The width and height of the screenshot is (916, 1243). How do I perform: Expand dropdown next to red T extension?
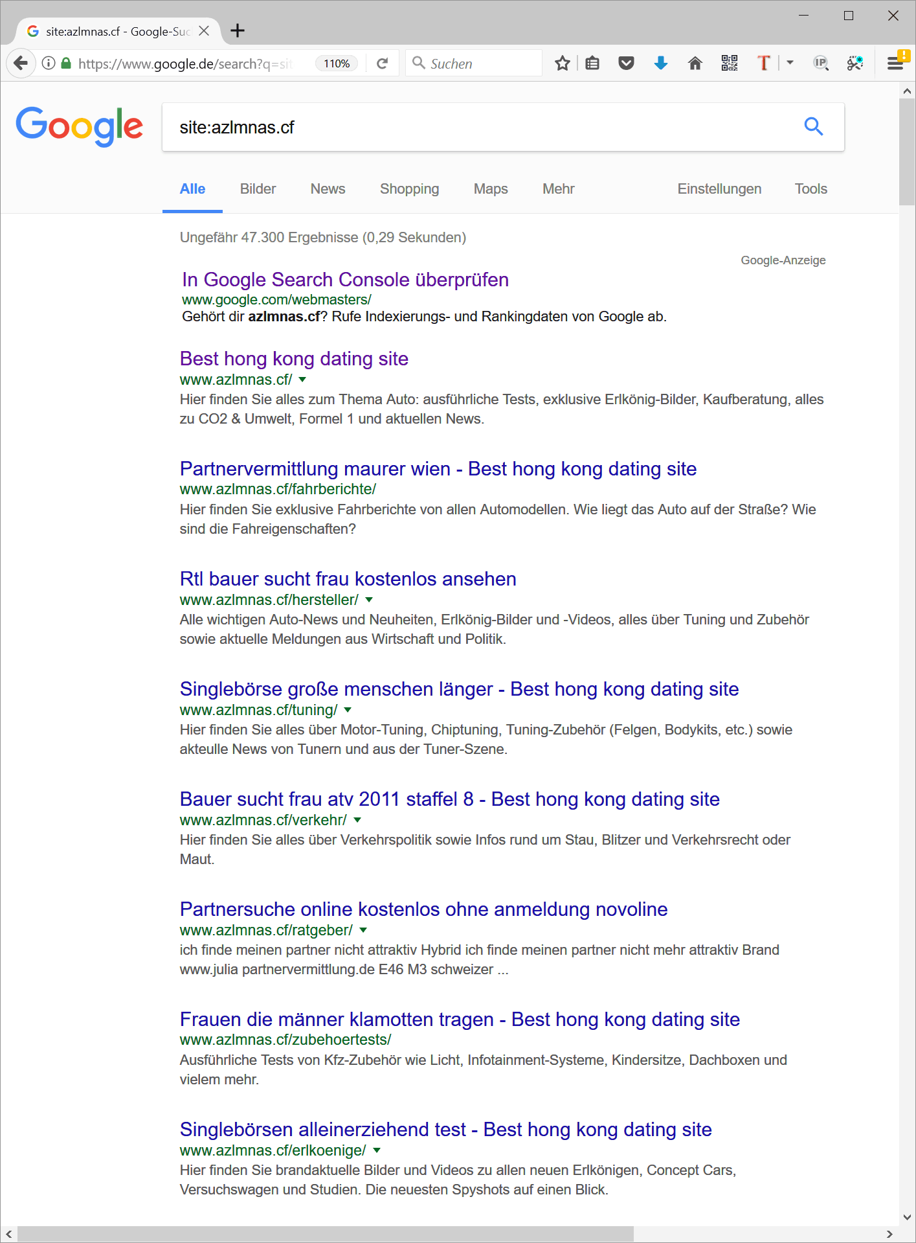tap(790, 63)
